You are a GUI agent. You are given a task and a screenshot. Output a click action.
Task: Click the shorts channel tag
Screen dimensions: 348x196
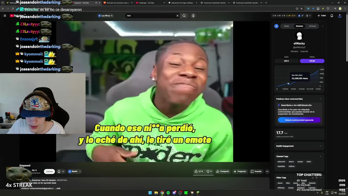tap(291, 162)
